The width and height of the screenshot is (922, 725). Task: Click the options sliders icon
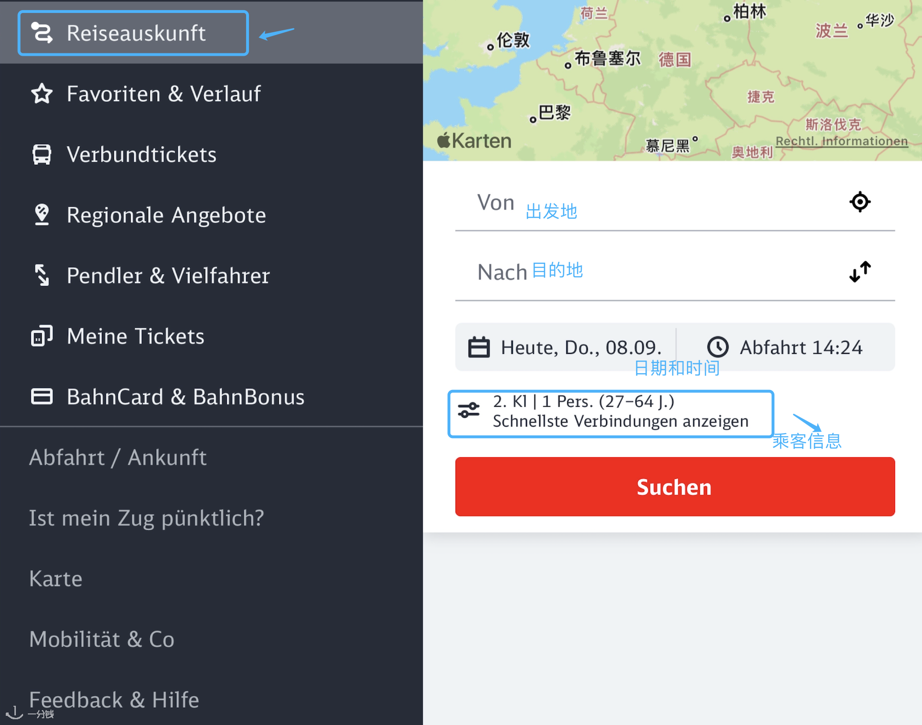click(x=469, y=410)
